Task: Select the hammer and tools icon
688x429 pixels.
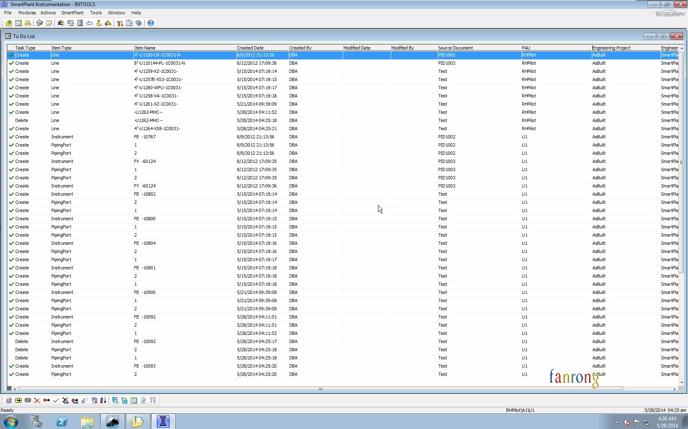Action: click(x=120, y=23)
